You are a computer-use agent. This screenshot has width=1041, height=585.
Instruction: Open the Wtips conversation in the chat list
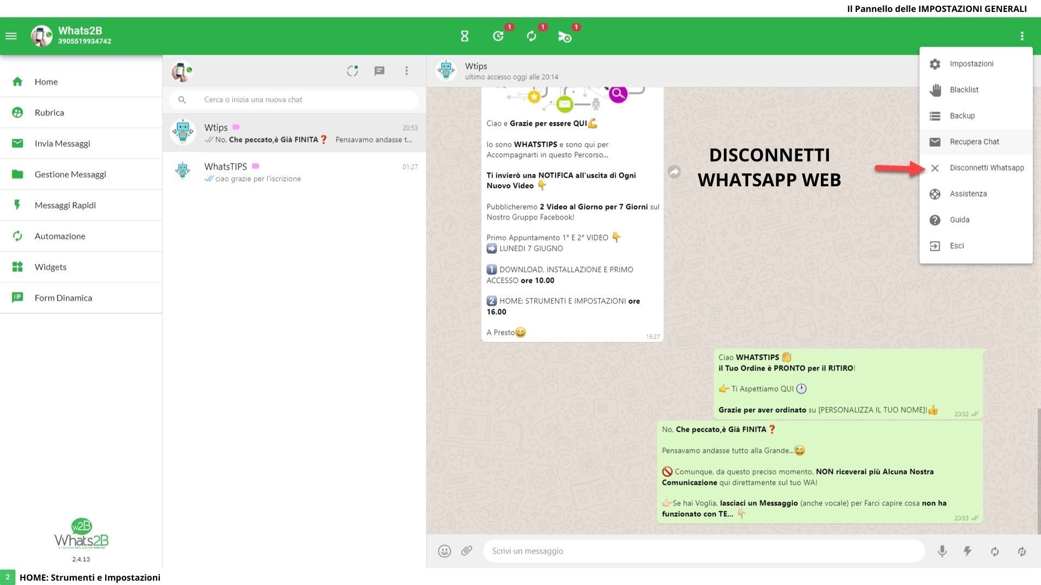[x=294, y=133]
